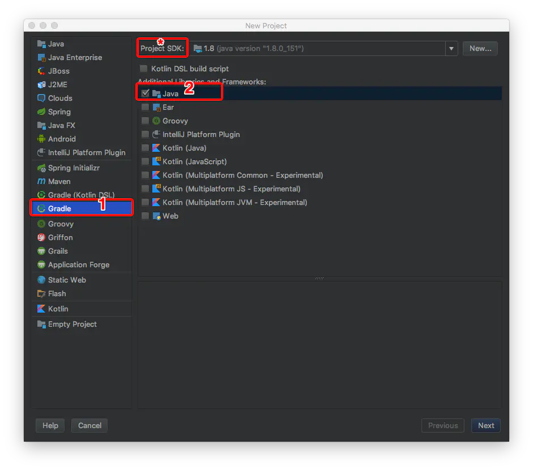Screen dimensions: 533x470
Task: Click the Groovy framework G icon
Action: (x=156, y=121)
